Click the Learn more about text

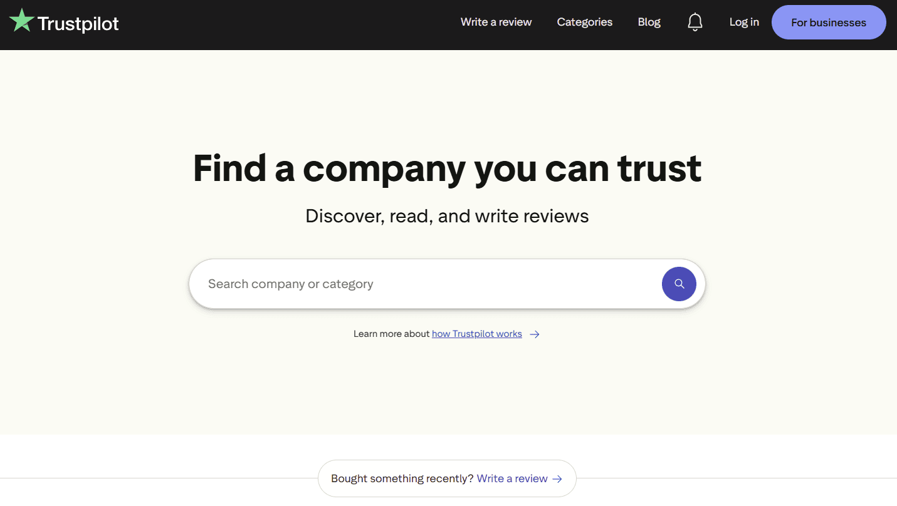[x=392, y=334]
